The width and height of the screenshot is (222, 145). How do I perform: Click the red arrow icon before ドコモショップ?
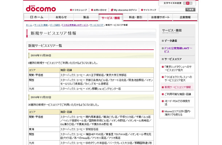pyautogui.click(x=71, y=10)
